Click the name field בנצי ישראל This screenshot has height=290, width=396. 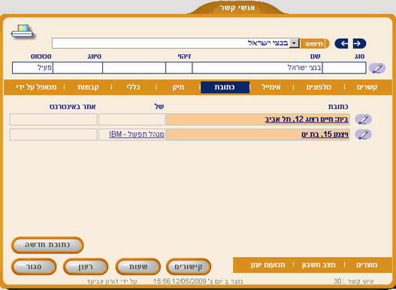coord(257,68)
